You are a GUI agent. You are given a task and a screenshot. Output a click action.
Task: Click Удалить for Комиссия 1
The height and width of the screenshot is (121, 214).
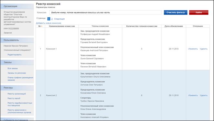pos(203,49)
